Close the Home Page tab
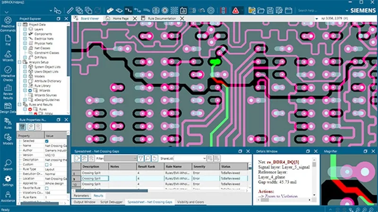Screen dimensions: 378x212 tap(135, 18)
